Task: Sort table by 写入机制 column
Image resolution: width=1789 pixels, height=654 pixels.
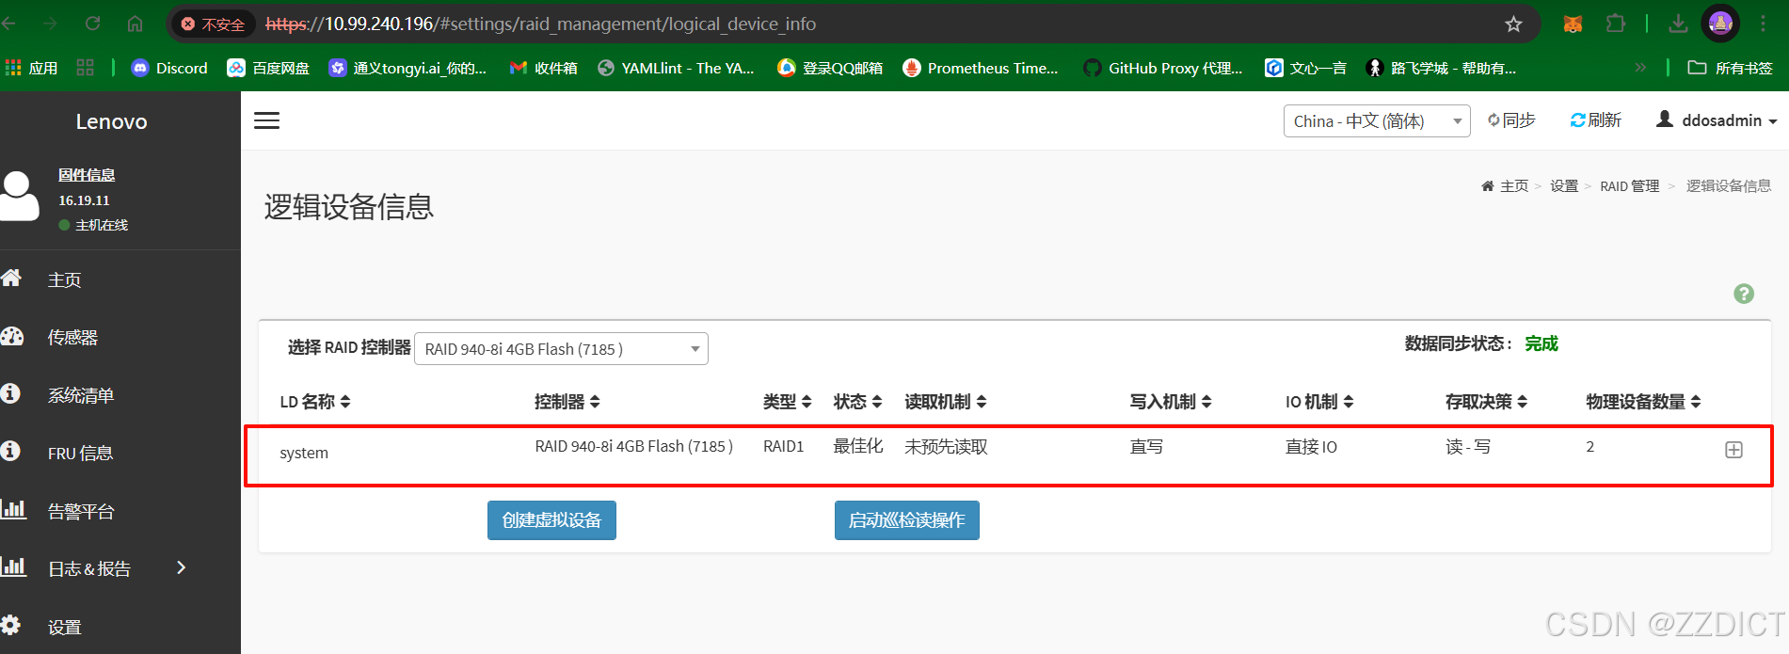Action: [1171, 402]
